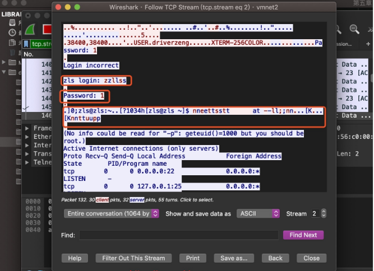
Task: Click the tcp.stream display filter field
Action: click(x=41, y=44)
